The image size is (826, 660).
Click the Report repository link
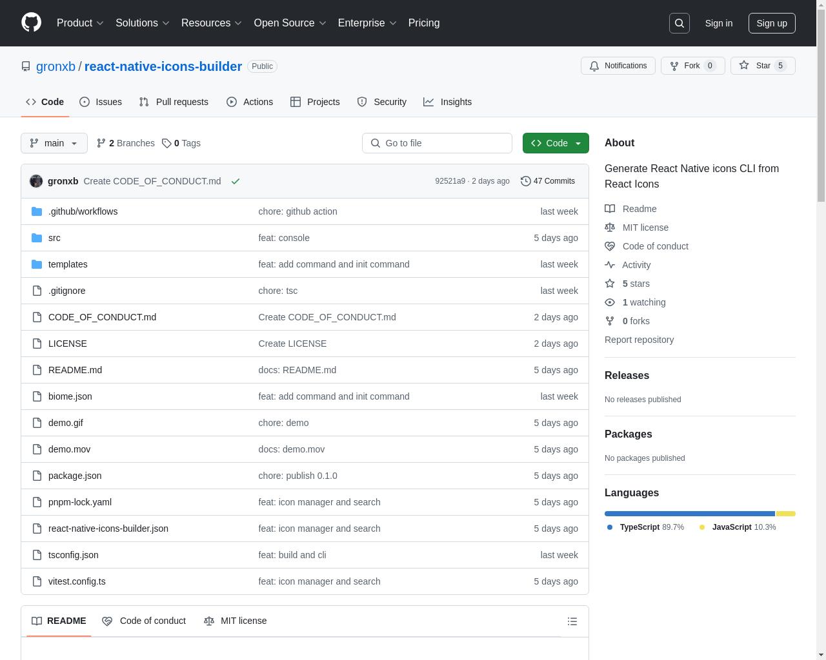coord(639,340)
